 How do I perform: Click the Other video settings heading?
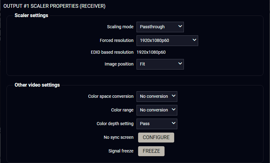[x=37, y=85]
